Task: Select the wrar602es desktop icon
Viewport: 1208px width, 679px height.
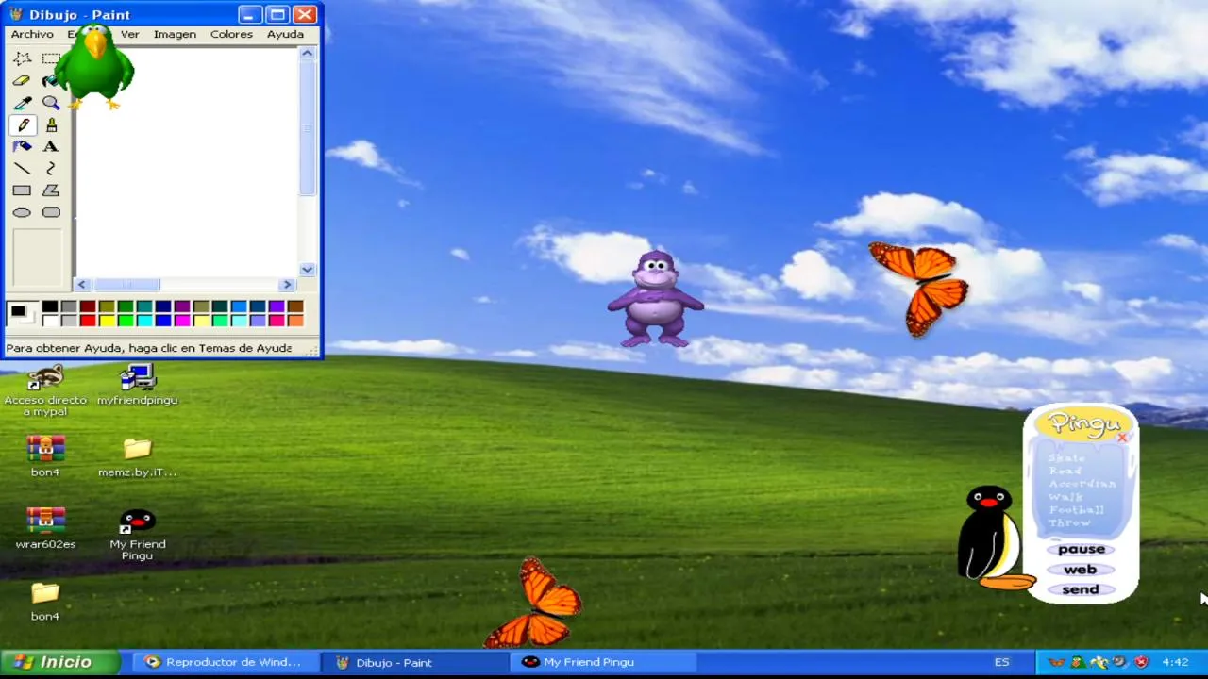Action: [x=45, y=529]
